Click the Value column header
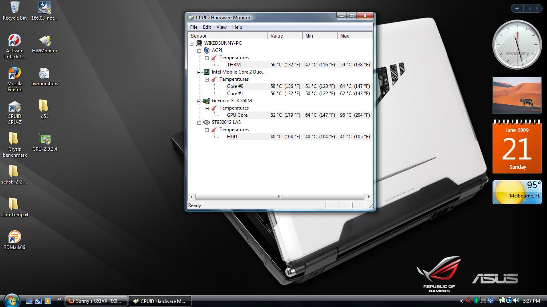 coord(285,36)
